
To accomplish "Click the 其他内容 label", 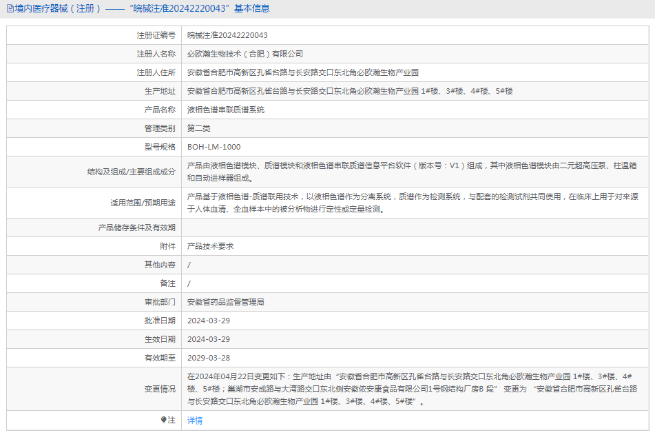I will coord(160,265).
